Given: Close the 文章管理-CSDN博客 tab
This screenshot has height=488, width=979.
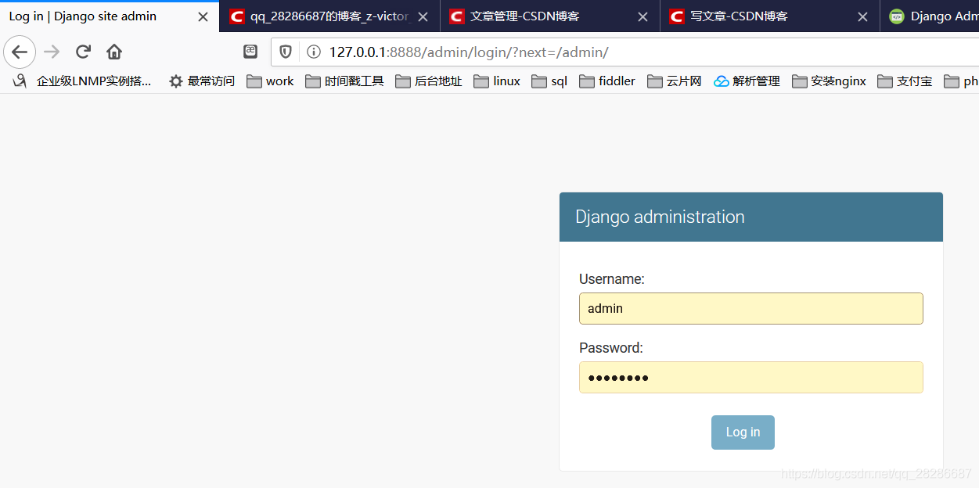Looking at the screenshot, I should (x=642, y=16).
